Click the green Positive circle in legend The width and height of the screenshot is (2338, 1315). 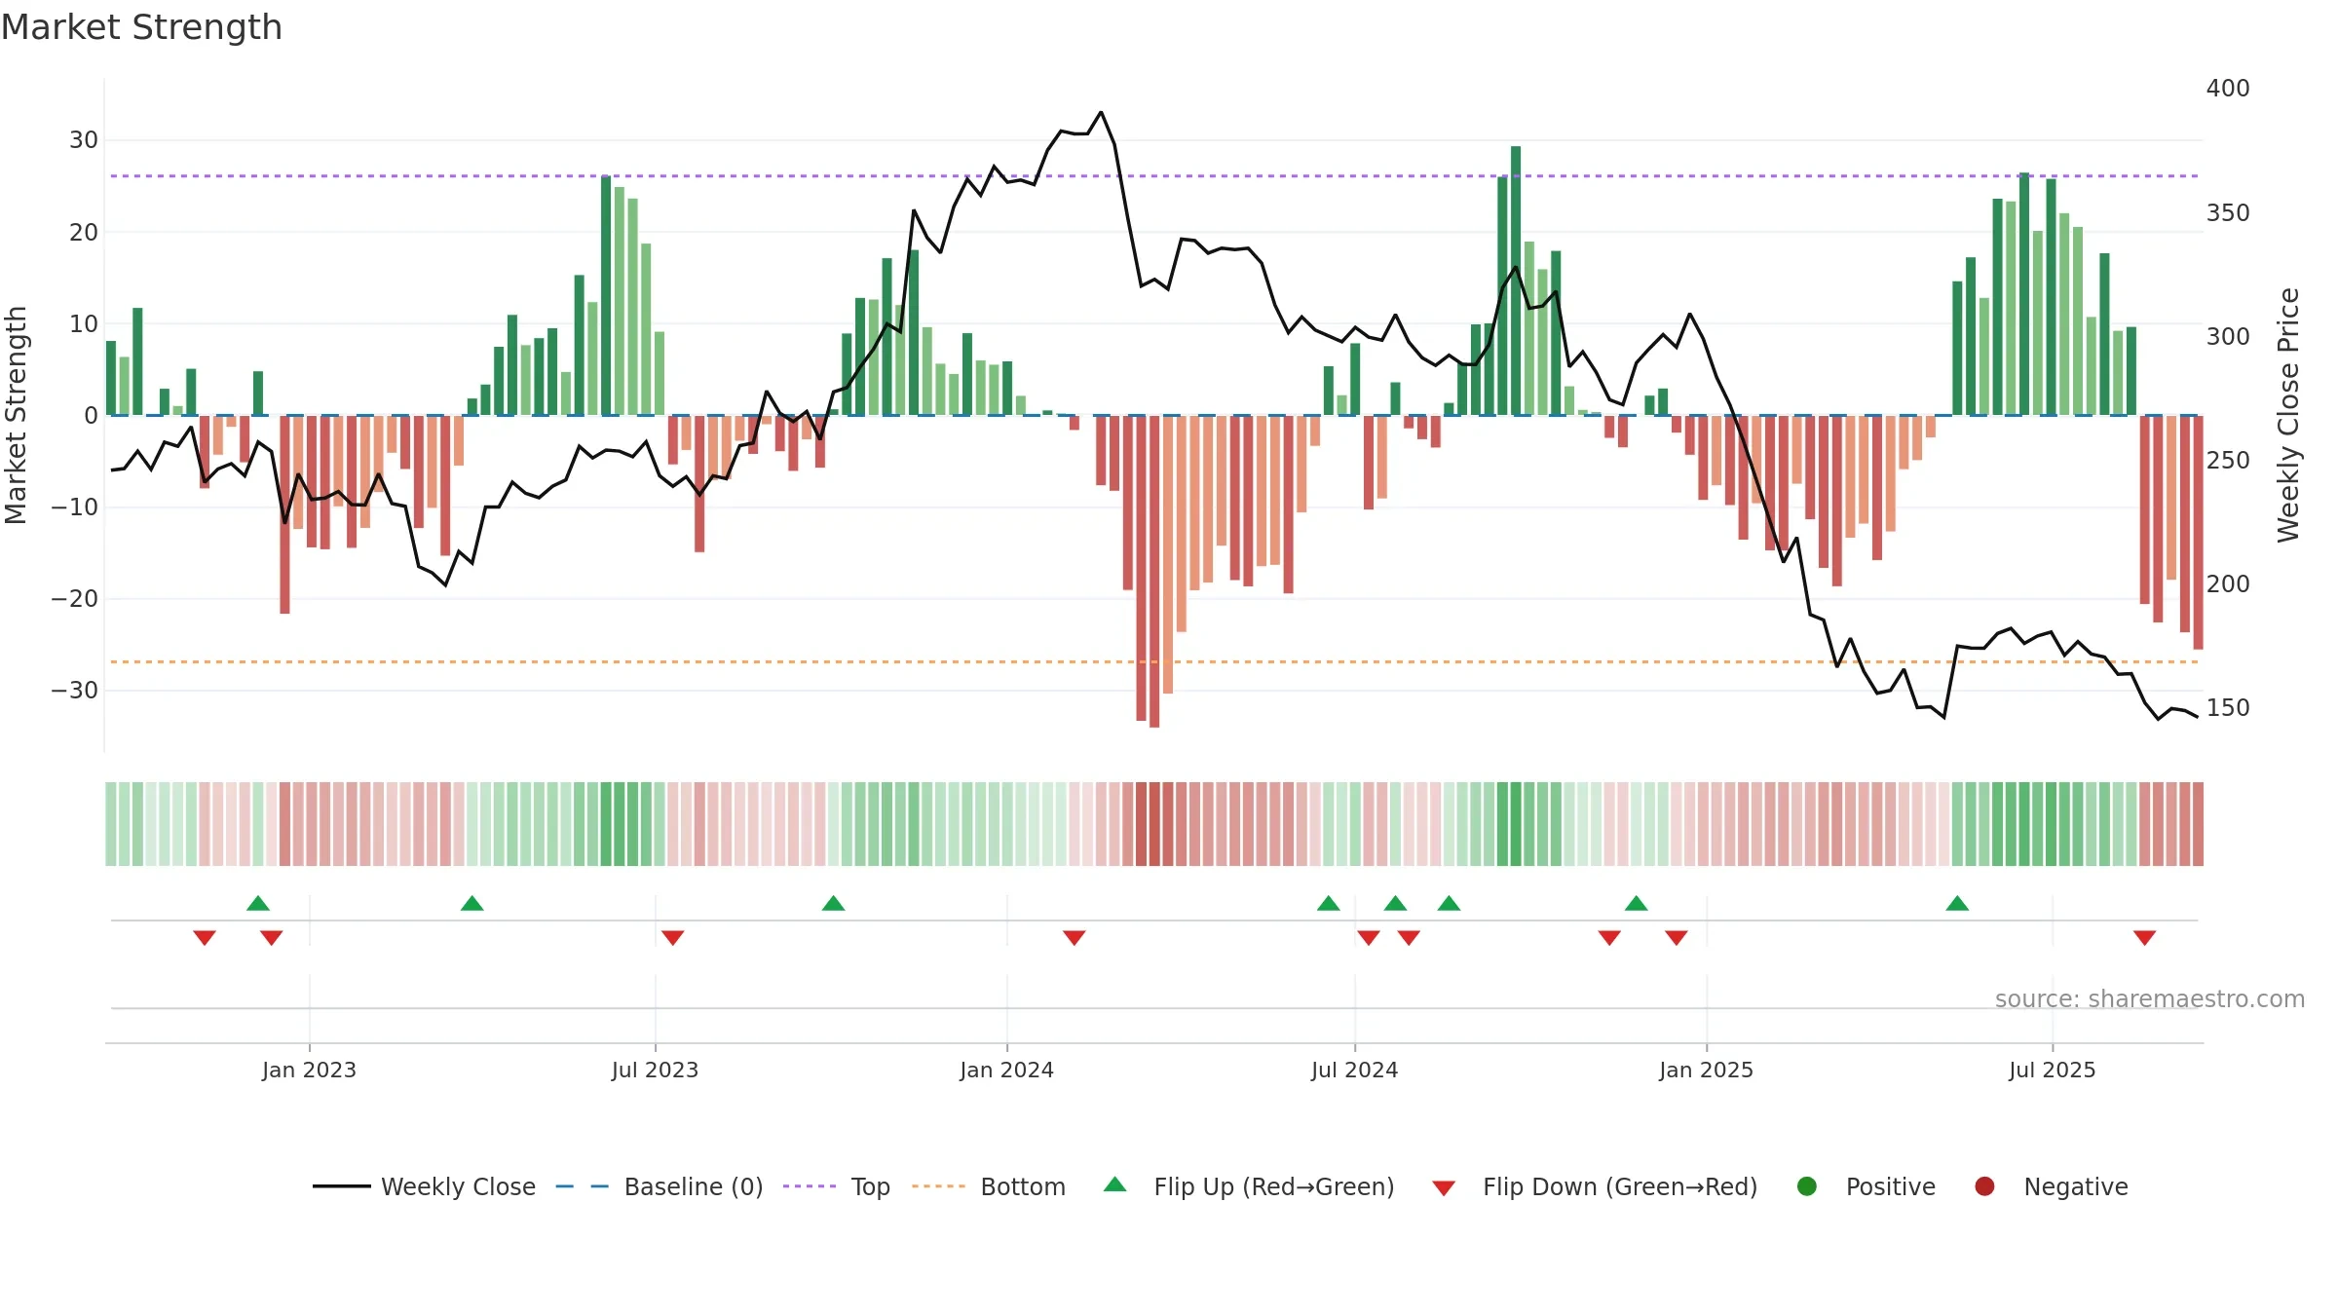click(x=1807, y=1186)
